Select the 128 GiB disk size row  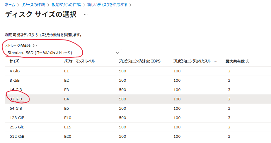[138, 118]
